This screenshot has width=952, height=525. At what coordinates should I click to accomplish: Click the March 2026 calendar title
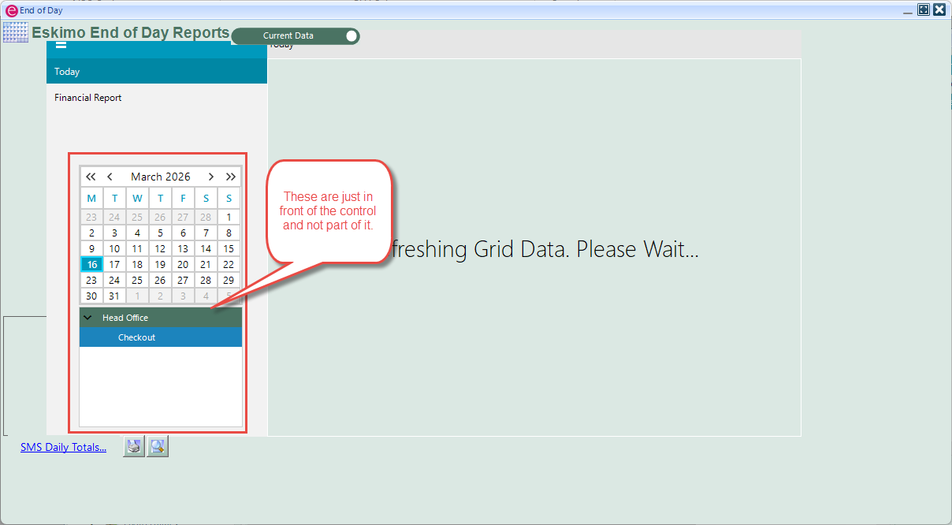tap(161, 177)
